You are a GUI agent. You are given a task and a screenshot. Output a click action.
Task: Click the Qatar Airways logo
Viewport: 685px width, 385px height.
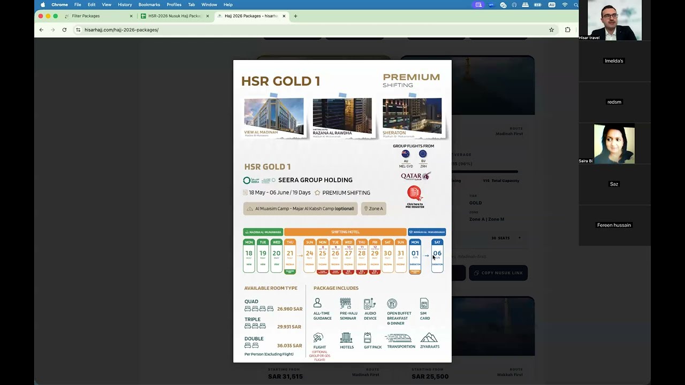(416, 176)
